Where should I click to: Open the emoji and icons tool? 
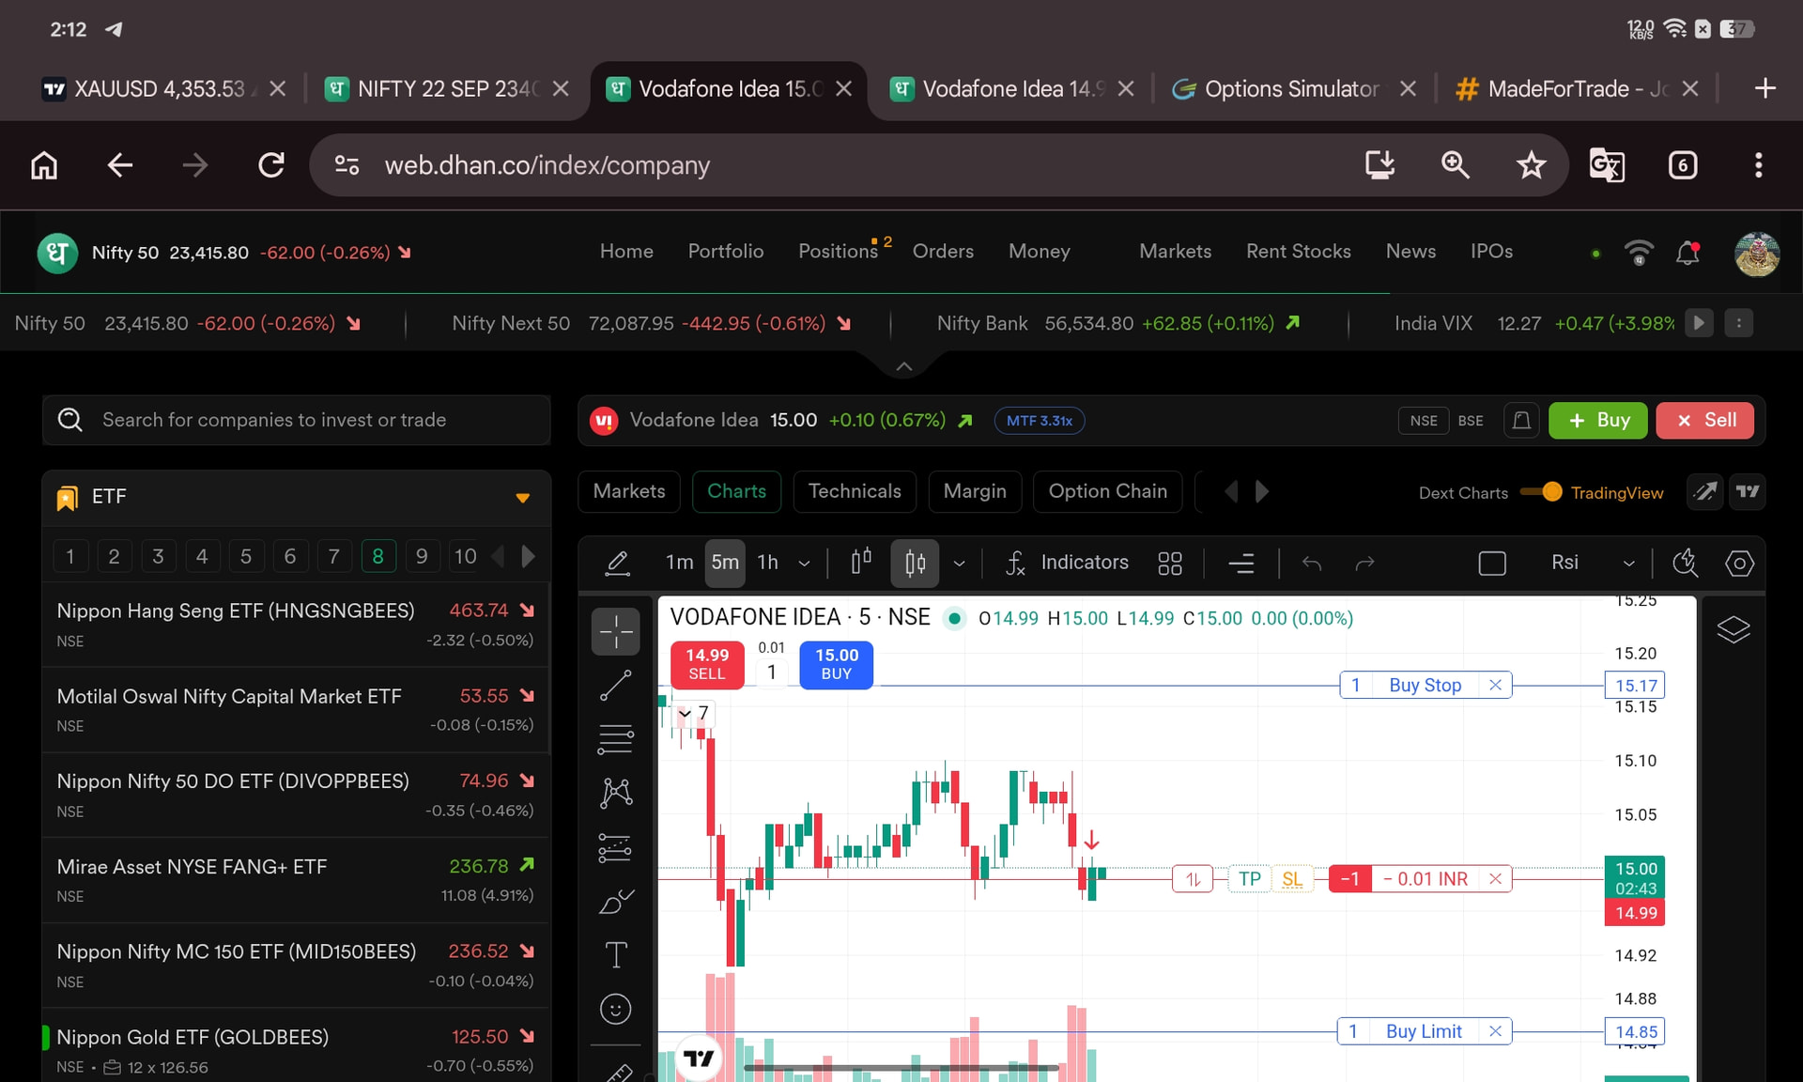(x=616, y=1010)
